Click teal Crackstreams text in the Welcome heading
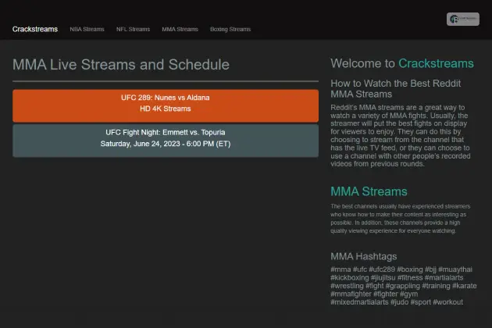This screenshot has height=328, width=492. click(x=436, y=63)
